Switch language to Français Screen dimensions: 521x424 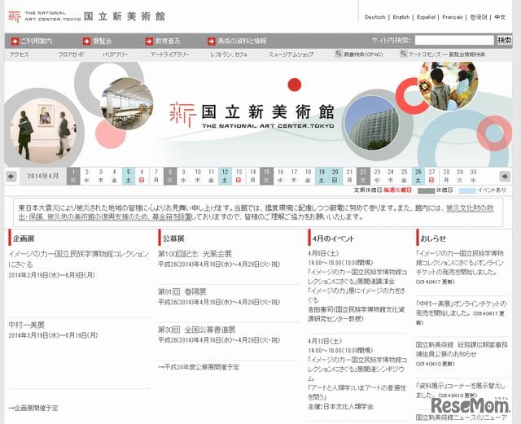[453, 17]
